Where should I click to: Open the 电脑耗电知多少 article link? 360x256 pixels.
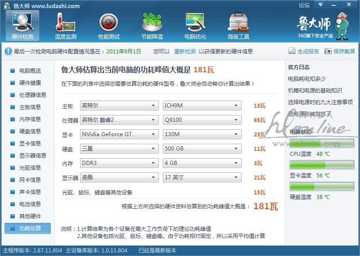pyautogui.click(x=307, y=79)
